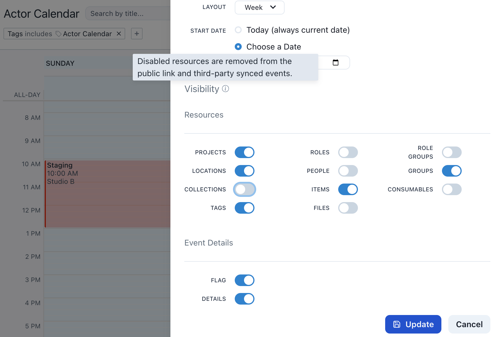Enable the Files resource toggle
Viewport: 495px width, 337px height.
click(x=348, y=208)
